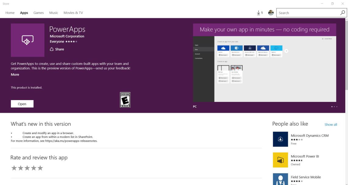
Task: Click the release notes URL text
Action: coord(71,141)
